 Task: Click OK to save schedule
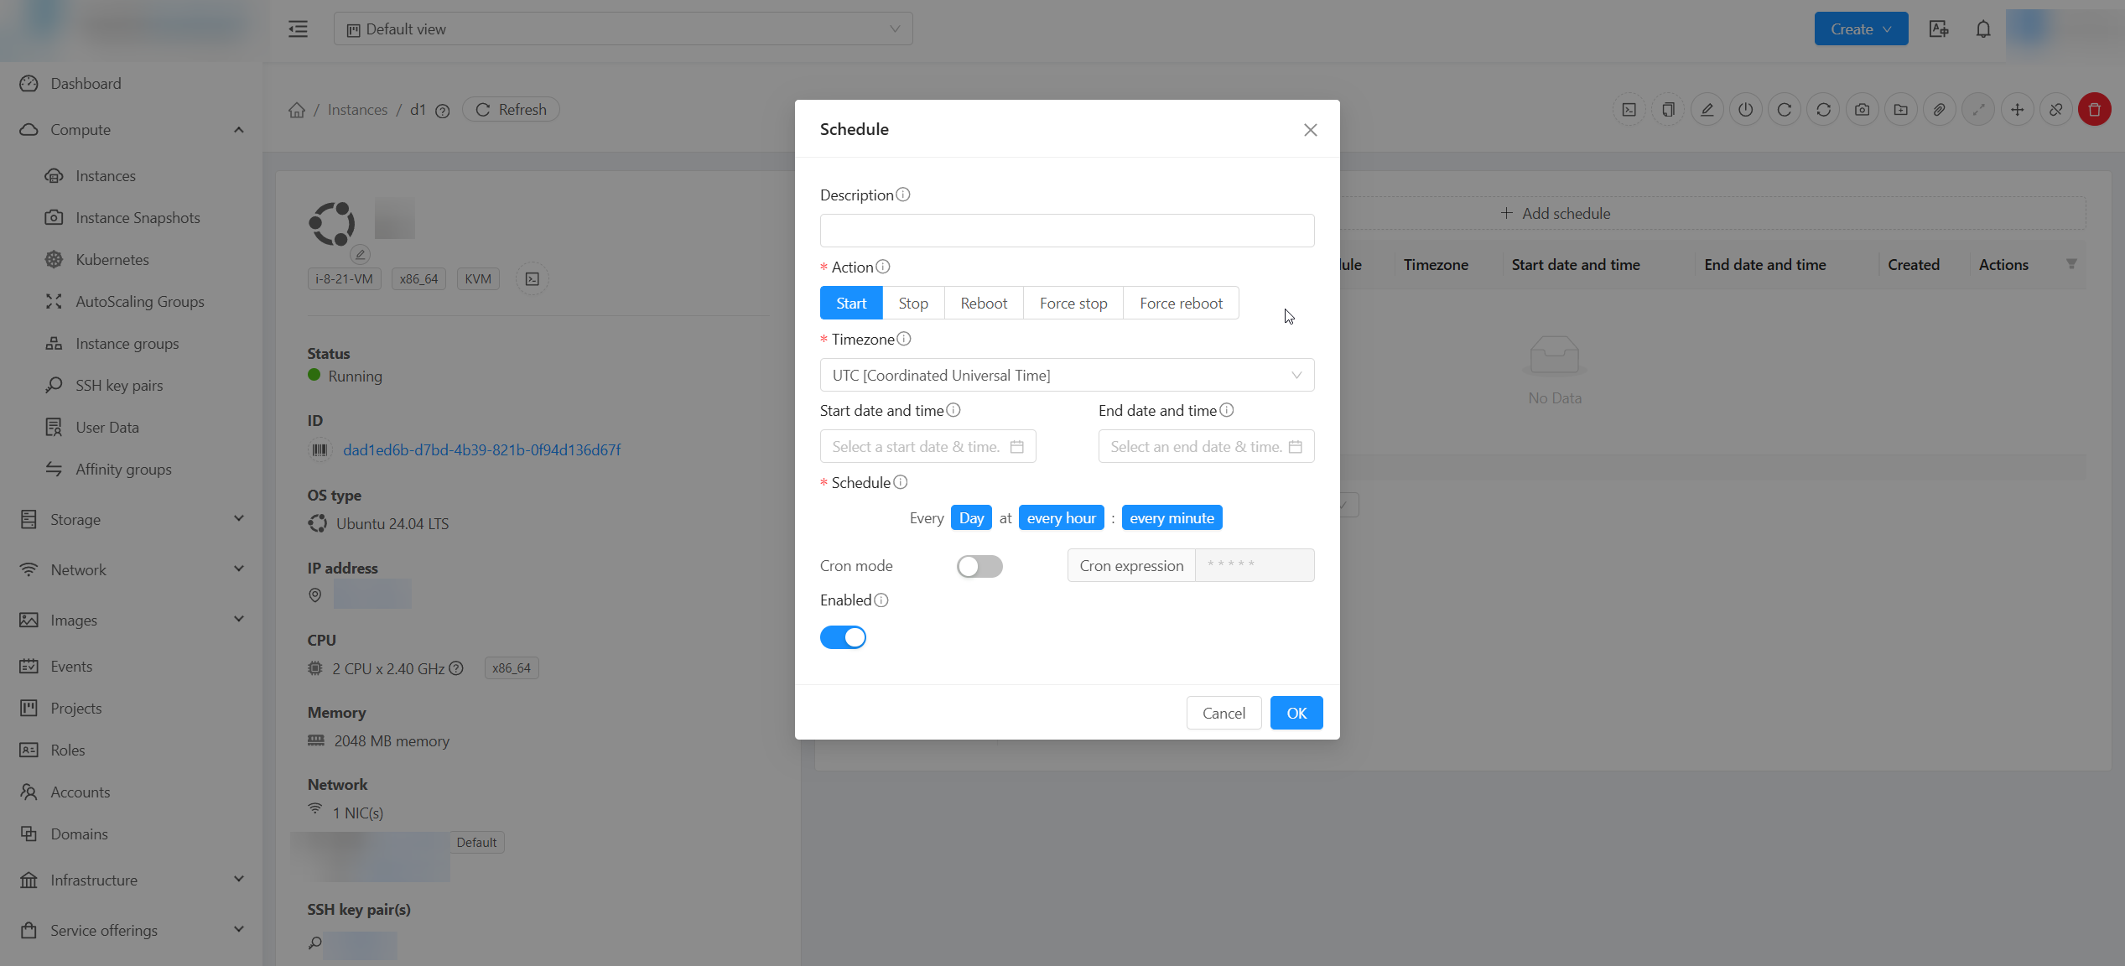point(1296,713)
